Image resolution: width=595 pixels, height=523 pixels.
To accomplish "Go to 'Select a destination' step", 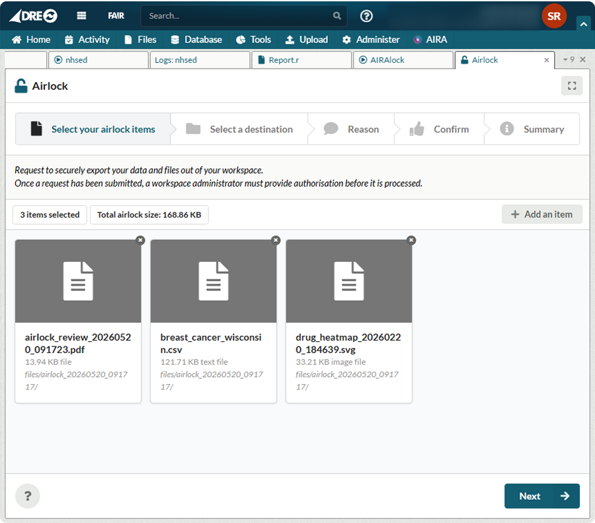I will [x=239, y=129].
